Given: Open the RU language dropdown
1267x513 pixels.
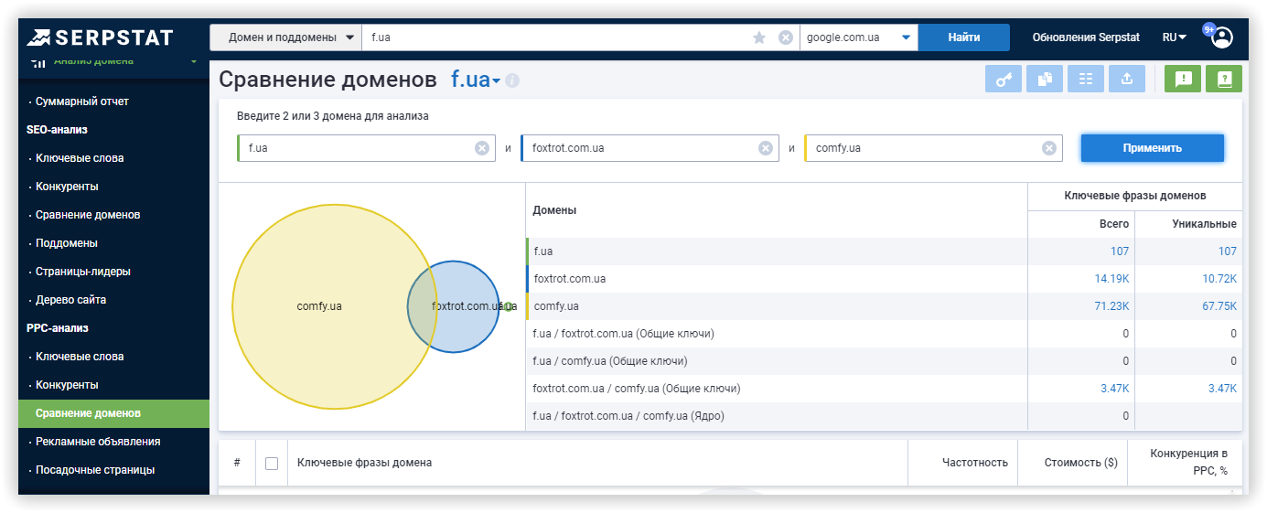Looking at the screenshot, I should point(1175,37).
